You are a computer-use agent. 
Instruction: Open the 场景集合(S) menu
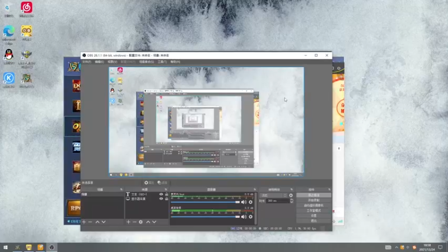147,62
